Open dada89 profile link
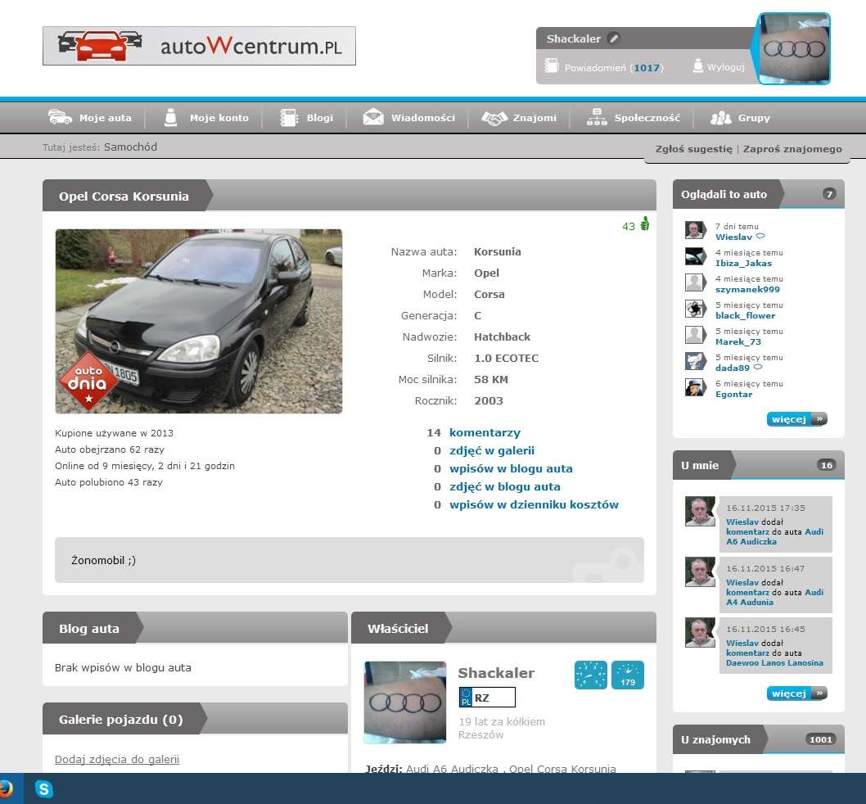The height and width of the screenshot is (804, 866). pyautogui.click(x=733, y=368)
